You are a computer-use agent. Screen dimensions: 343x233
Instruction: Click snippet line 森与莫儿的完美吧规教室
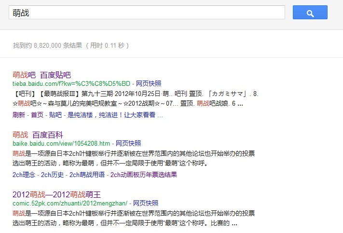(128, 103)
